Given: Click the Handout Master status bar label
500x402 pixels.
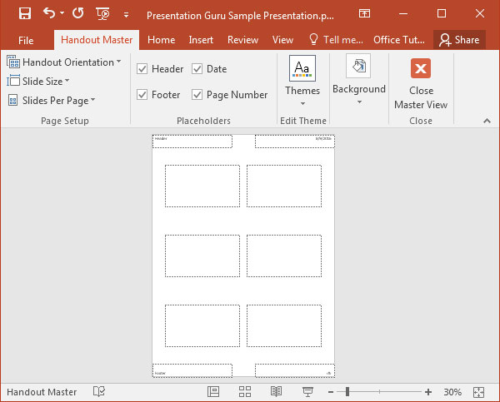Looking at the screenshot, I should click(x=42, y=392).
